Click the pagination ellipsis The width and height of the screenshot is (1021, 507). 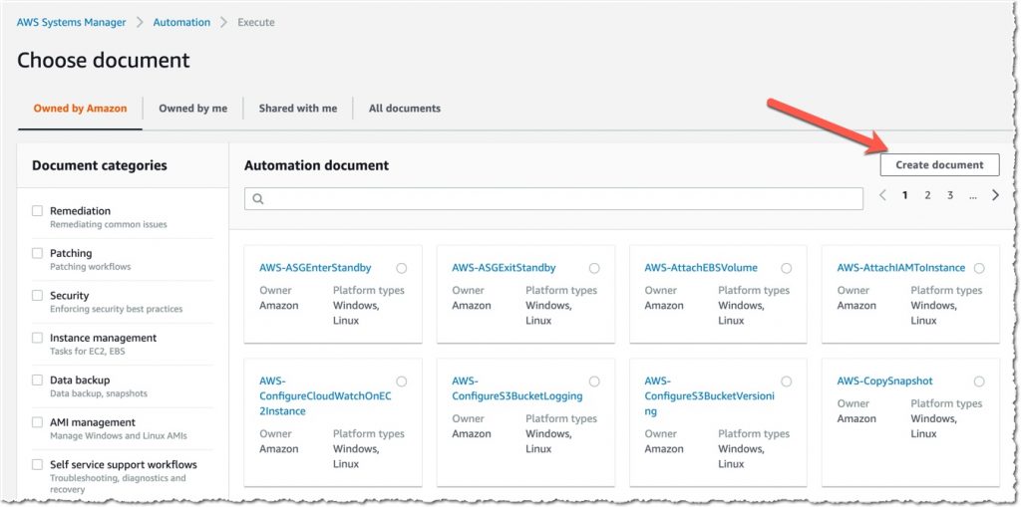pos(973,196)
